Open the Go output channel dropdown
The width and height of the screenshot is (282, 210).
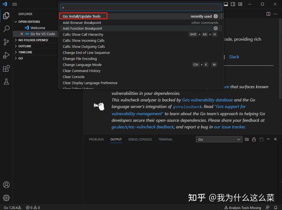[219, 139]
